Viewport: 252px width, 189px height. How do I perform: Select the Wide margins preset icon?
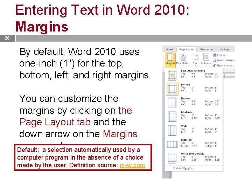(x=172, y=130)
